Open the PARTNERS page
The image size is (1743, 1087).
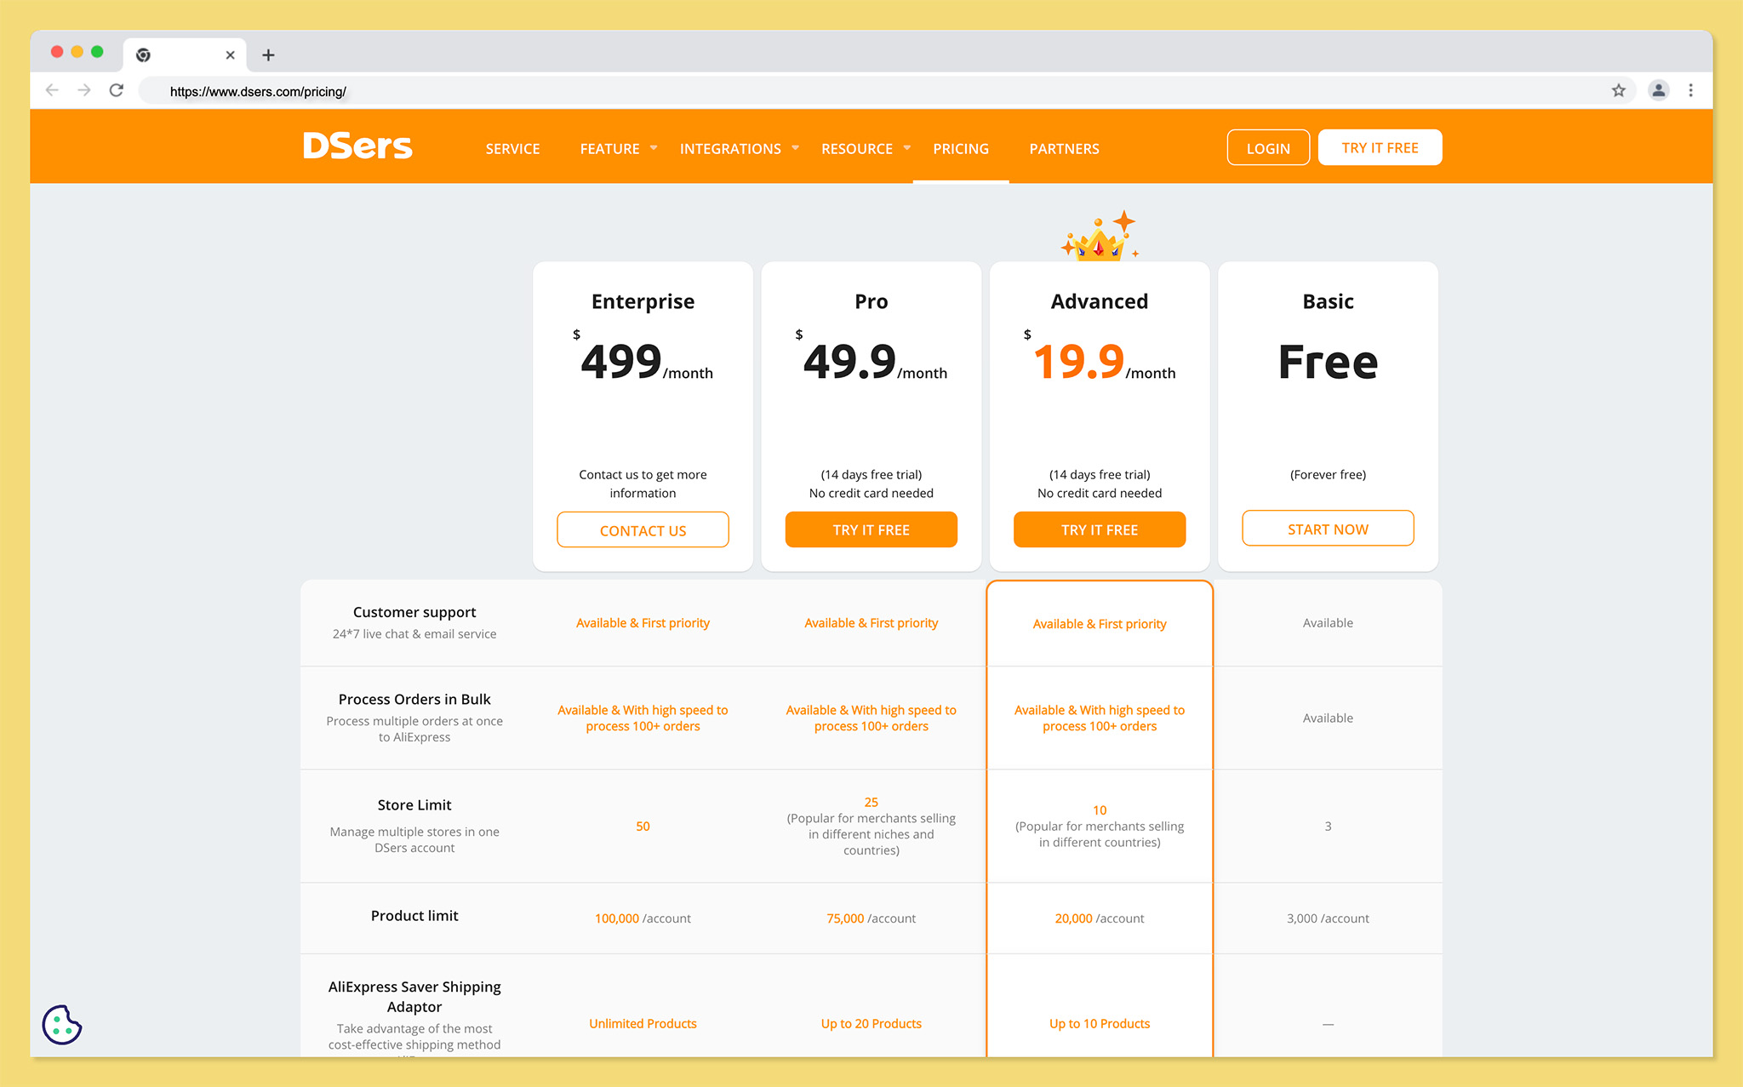(x=1064, y=148)
